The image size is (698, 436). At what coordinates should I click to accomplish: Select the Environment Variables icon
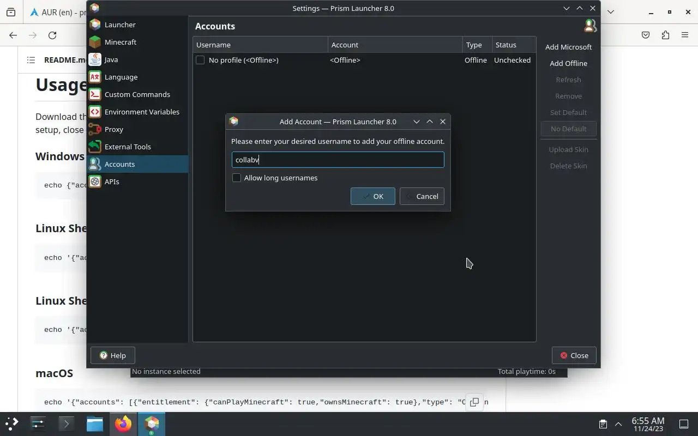click(95, 112)
